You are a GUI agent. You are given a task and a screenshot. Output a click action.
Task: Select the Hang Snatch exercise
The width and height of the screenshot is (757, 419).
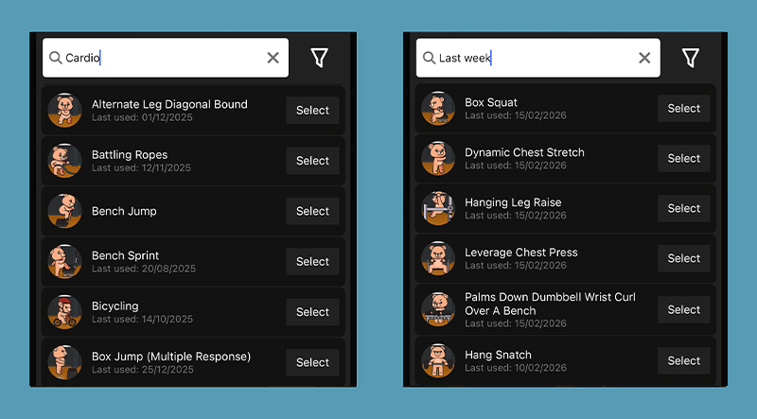pyautogui.click(x=684, y=360)
